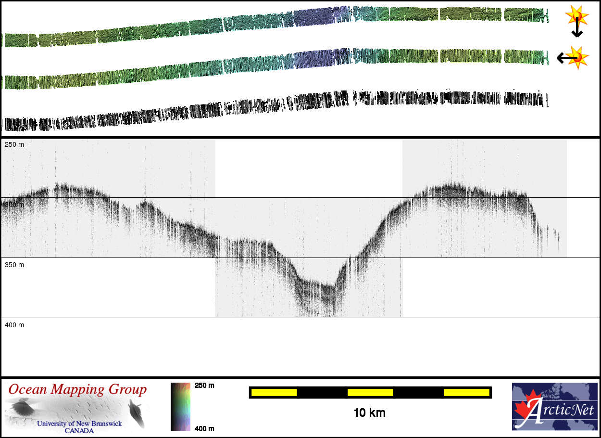Click the 400 m label beside color legend
The image size is (601, 438).
(204, 428)
